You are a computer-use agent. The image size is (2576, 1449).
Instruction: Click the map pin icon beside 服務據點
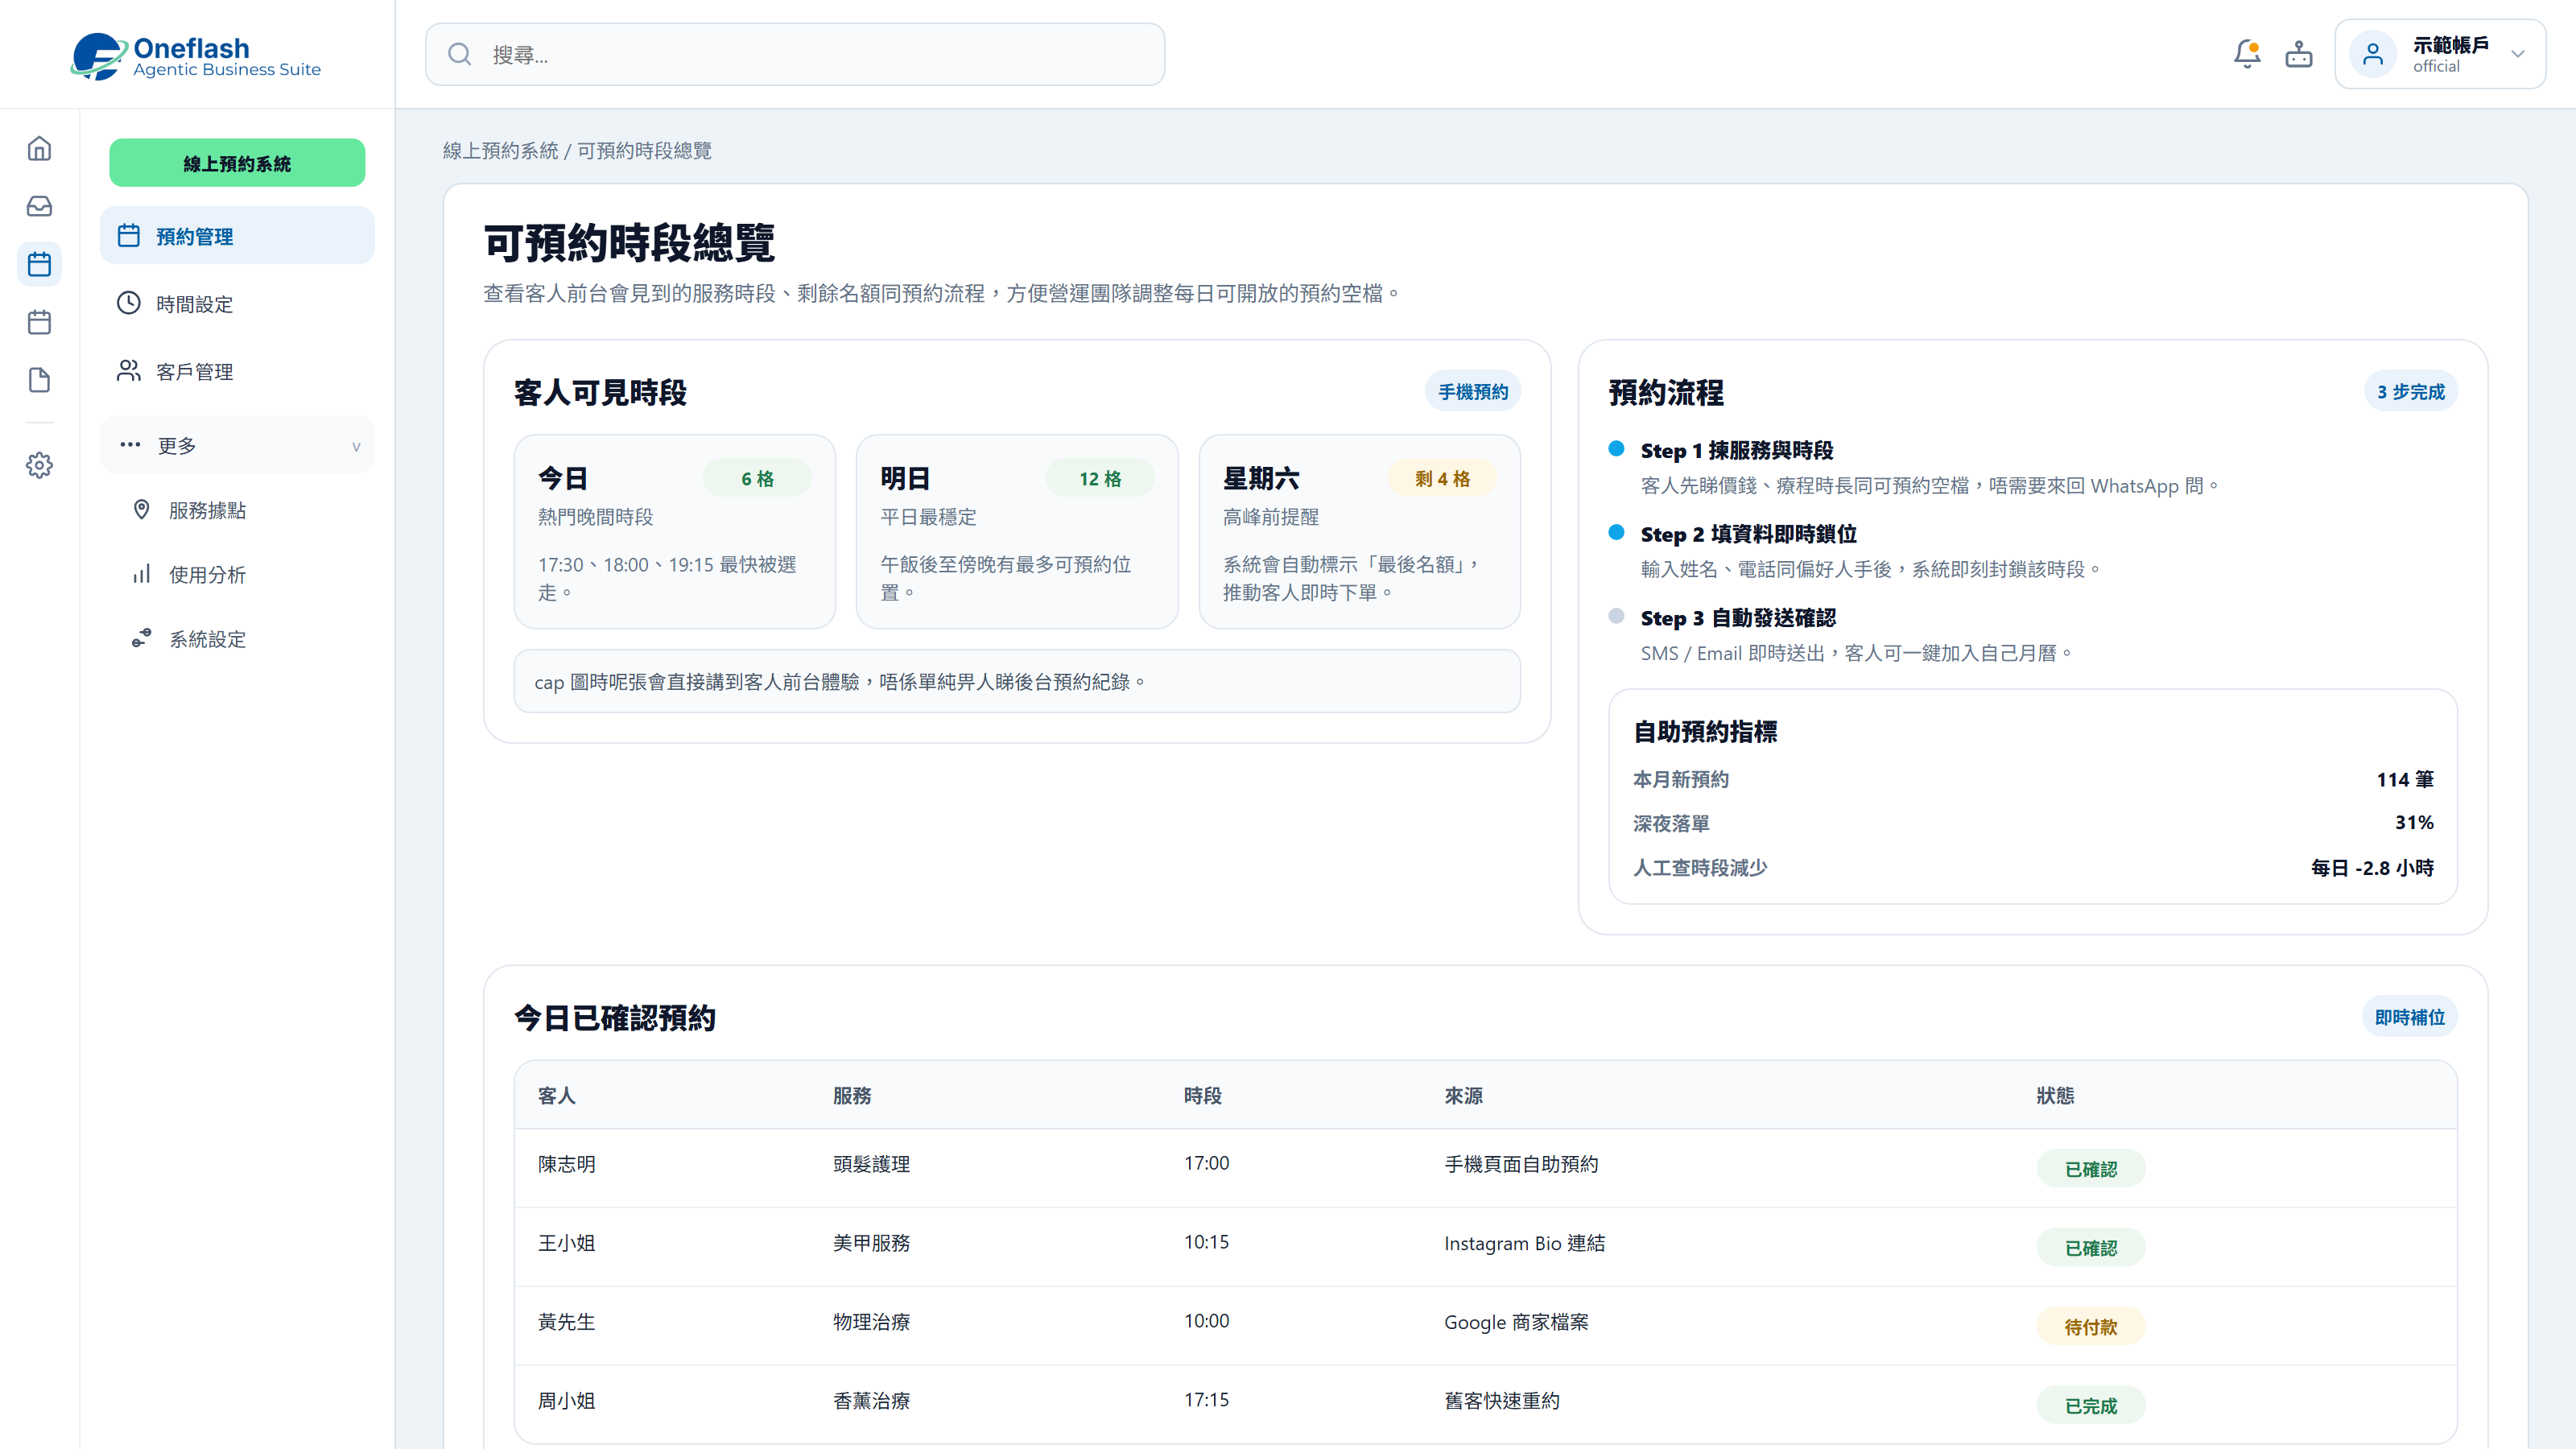[142, 510]
